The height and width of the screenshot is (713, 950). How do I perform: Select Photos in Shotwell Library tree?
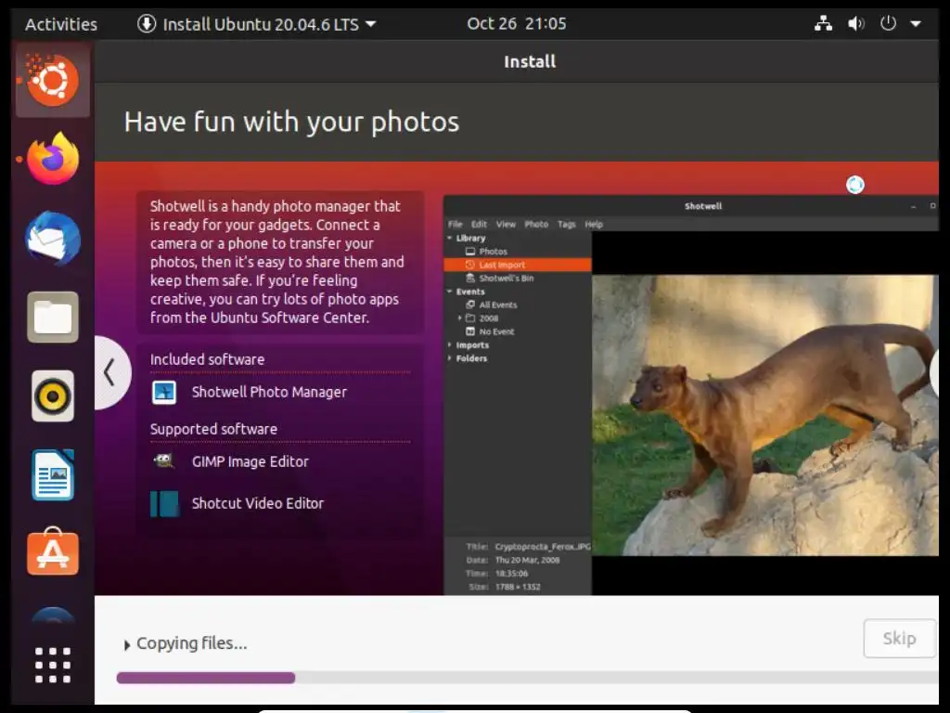(493, 252)
